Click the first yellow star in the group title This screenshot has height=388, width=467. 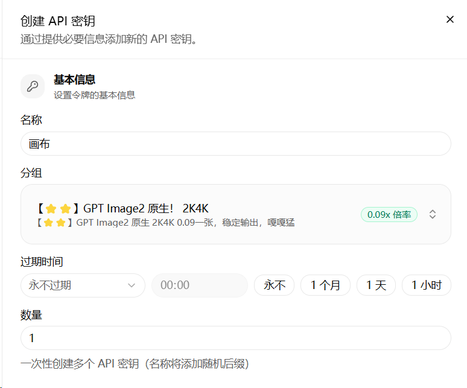point(51,208)
